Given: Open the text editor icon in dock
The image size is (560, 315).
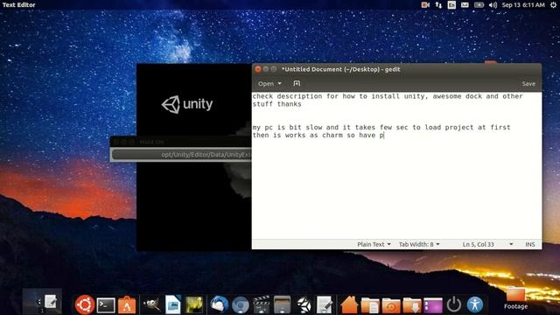Looking at the screenshot, I should [x=325, y=304].
